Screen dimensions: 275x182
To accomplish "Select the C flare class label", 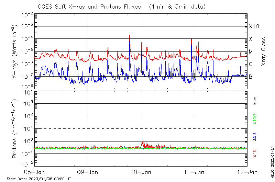I will (x=251, y=64).
